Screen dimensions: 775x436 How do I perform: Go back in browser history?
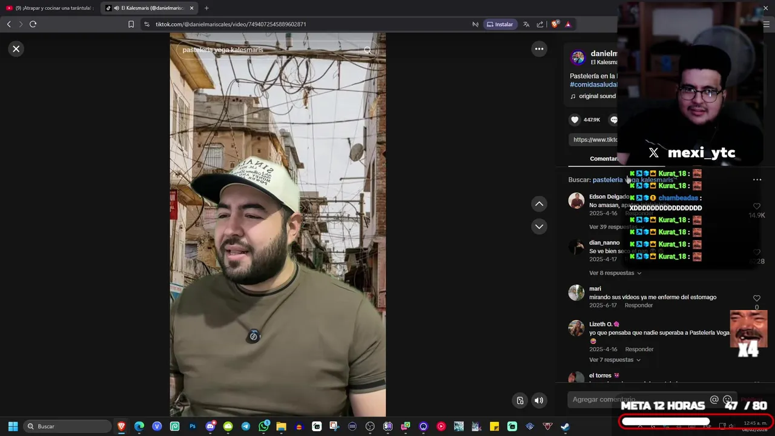[8, 24]
